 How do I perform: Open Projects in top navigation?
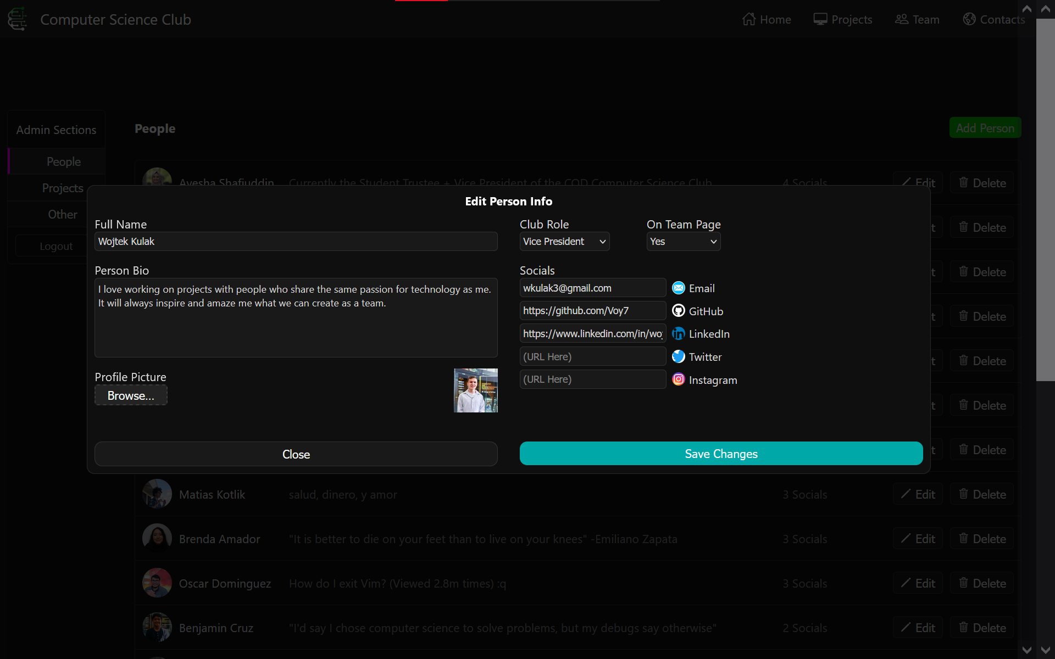pos(843,20)
